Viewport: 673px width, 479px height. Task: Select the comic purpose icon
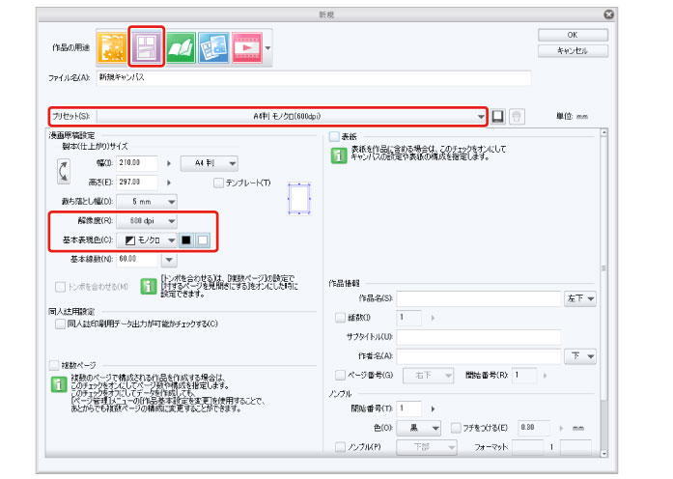[147, 47]
